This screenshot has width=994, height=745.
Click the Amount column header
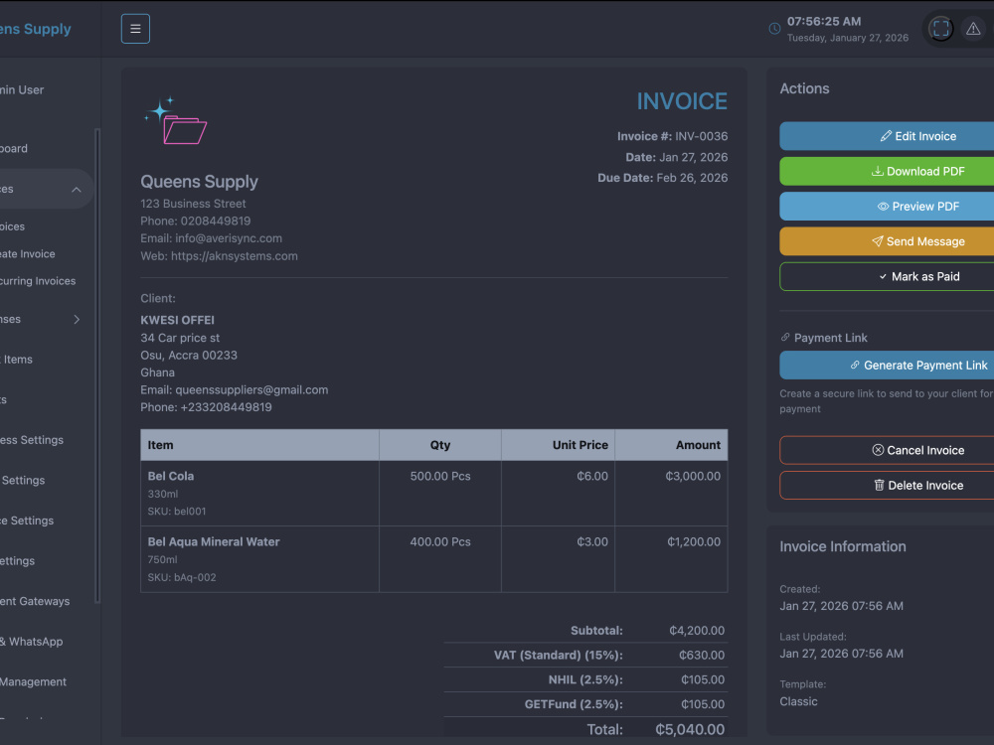[671, 445]
